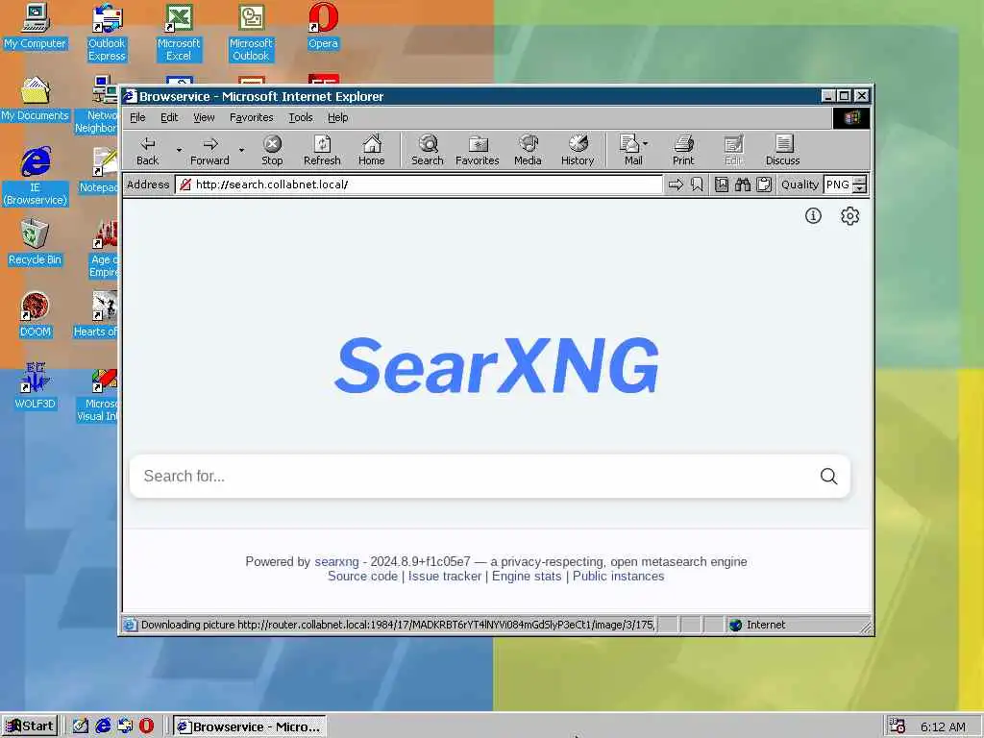Image resolution: width=984 pixels, height=738 pixels.
Task: Click the Quality PNG value field
Action: 838,184
